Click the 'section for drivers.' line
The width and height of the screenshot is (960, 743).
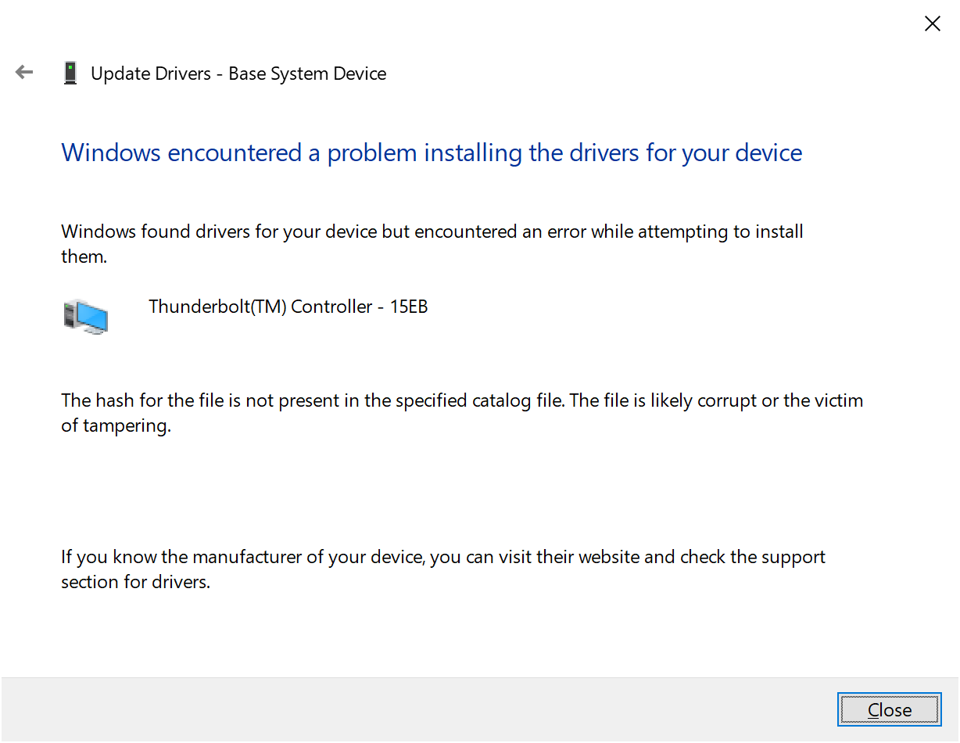point(136,582)
